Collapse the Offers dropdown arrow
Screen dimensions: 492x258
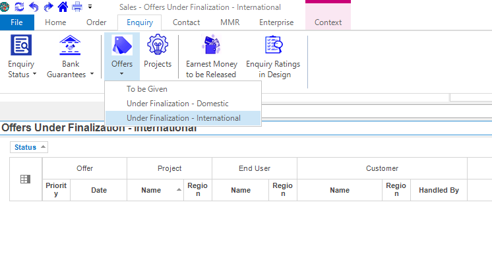[122, 74]
